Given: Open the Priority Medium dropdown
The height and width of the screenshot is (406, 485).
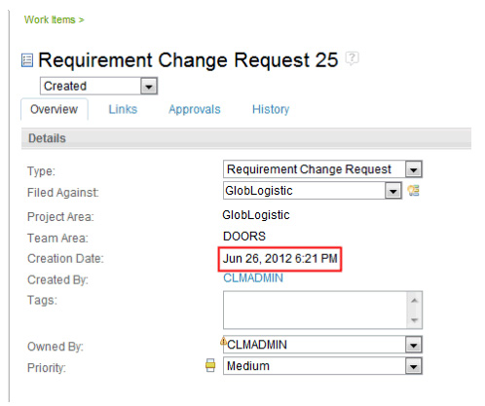Looking at the screenshot, I should pos(413,366).
